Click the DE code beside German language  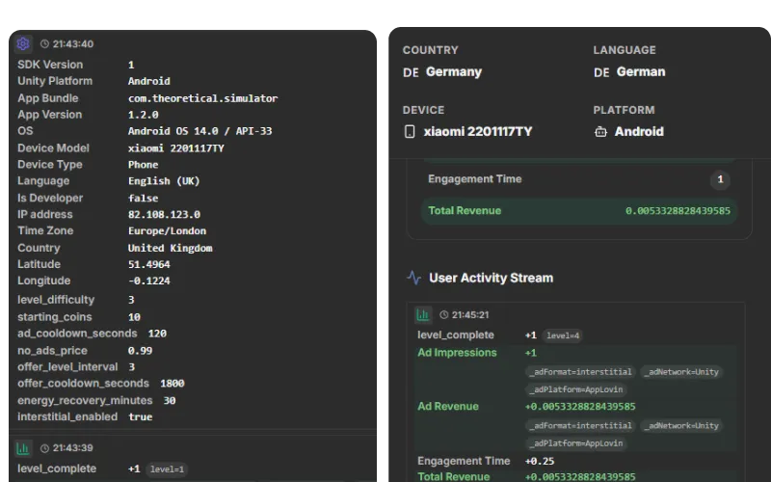pos(601,73)
